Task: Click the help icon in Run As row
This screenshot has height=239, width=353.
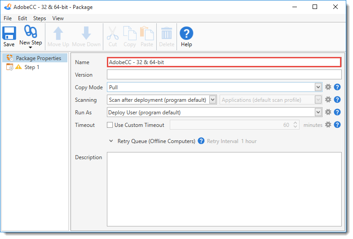Action: tap(337, 112)
